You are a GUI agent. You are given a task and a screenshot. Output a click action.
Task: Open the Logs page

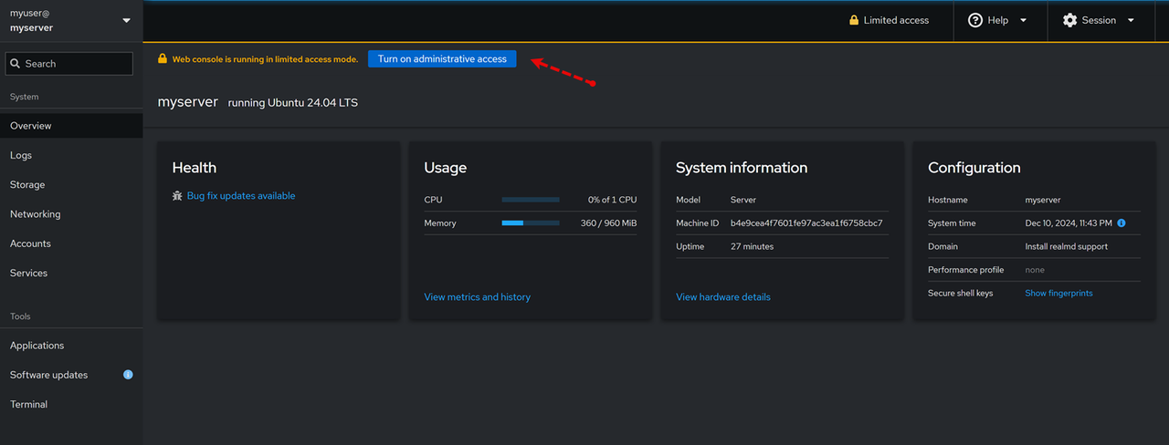click(71, 155)
